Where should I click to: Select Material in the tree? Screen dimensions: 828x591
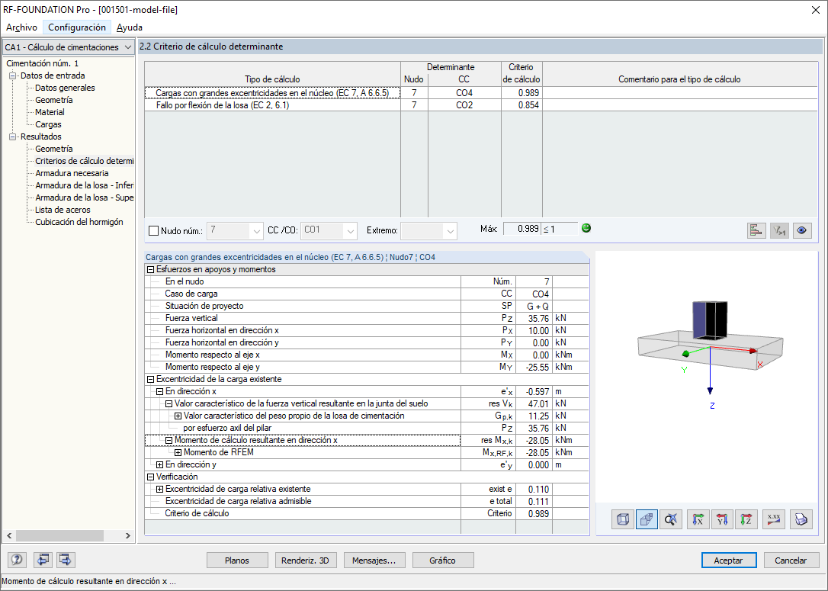(50, 112)
